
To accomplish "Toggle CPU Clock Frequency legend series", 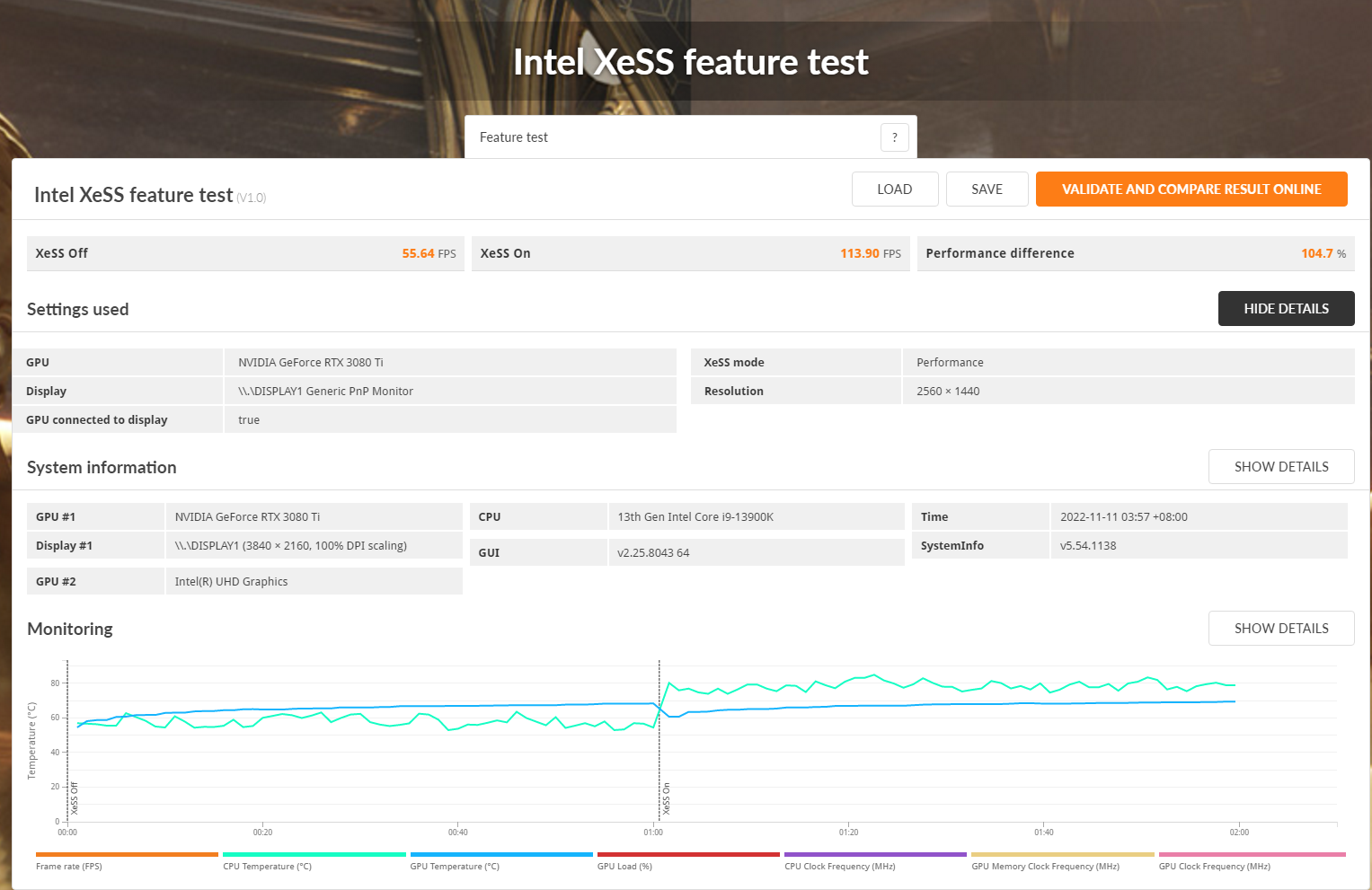I will tap(875, 861).
